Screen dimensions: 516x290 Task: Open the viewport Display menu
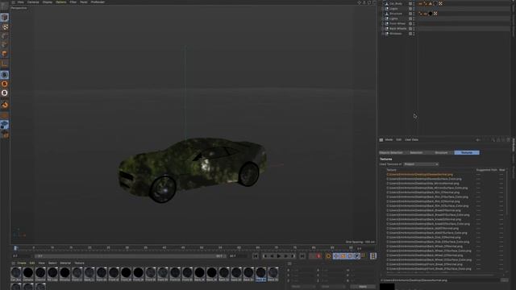[47, 2]
